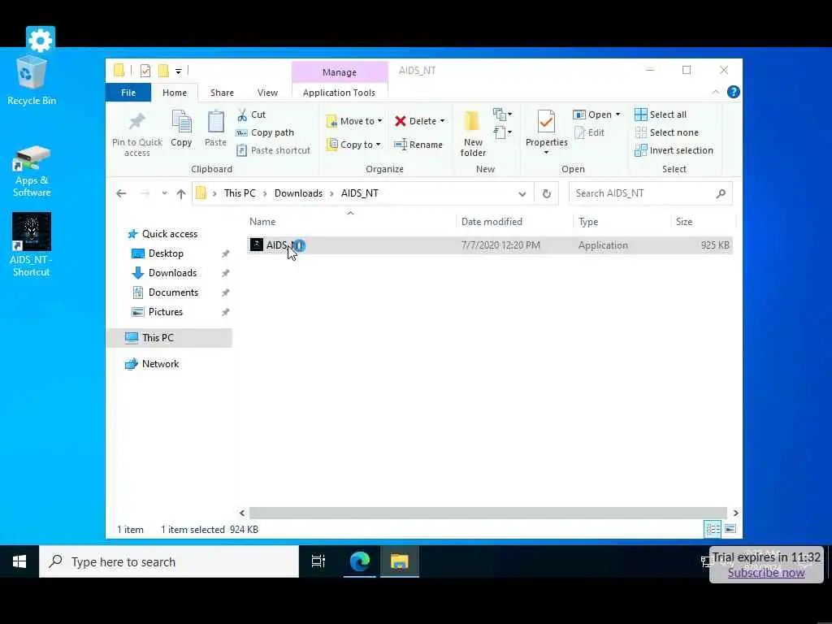Switch to Details view icon
Screen dimensions: 832x624
pos(713,529)
